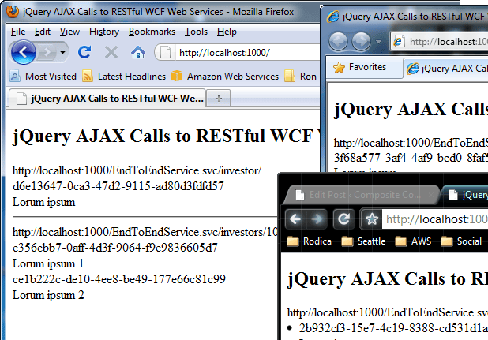Click Firefox forward arrow button
Image resolution: width=488 pixels, height=340 pixels.
tap(47, 52)
